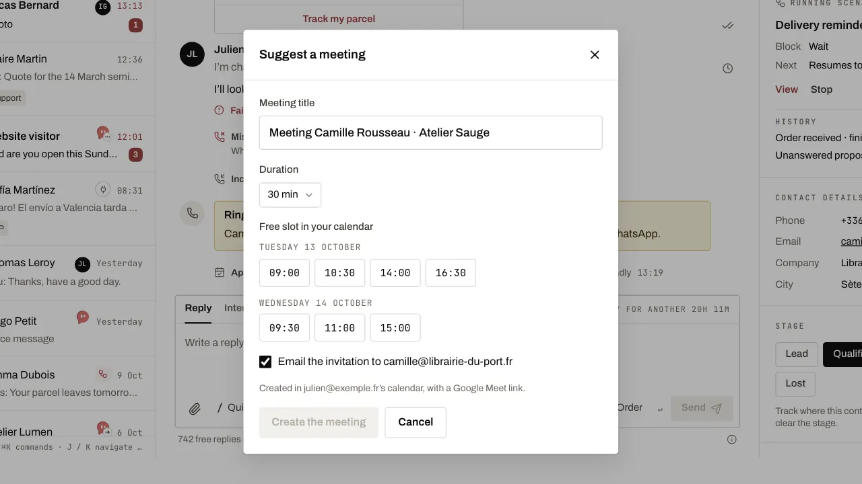Click the unread badge 3 on website visitor
The width and height of the screenshot is (862, 484).
[135, 155]
